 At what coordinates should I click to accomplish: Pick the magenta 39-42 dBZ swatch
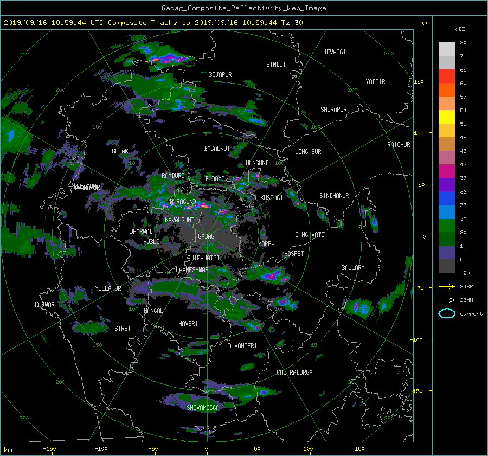tap(447, 171)
